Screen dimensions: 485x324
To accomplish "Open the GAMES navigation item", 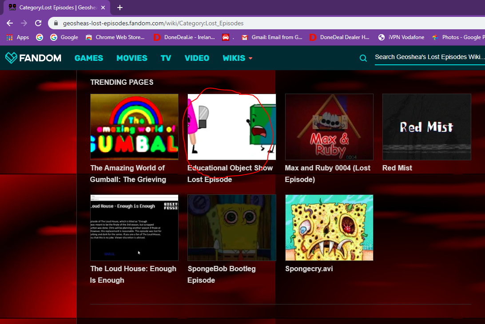I will coord(89,58).
